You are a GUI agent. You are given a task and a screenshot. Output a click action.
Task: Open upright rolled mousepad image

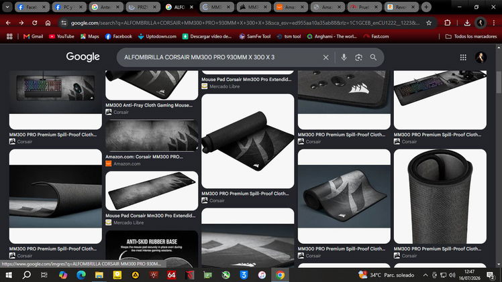[440, 196]
